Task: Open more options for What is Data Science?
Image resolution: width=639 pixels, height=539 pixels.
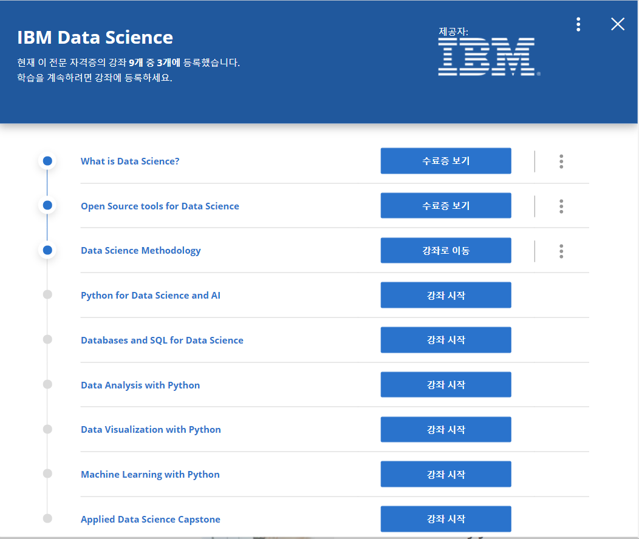Action: 561,161
